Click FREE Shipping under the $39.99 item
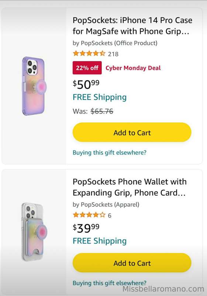 [100, 241]
